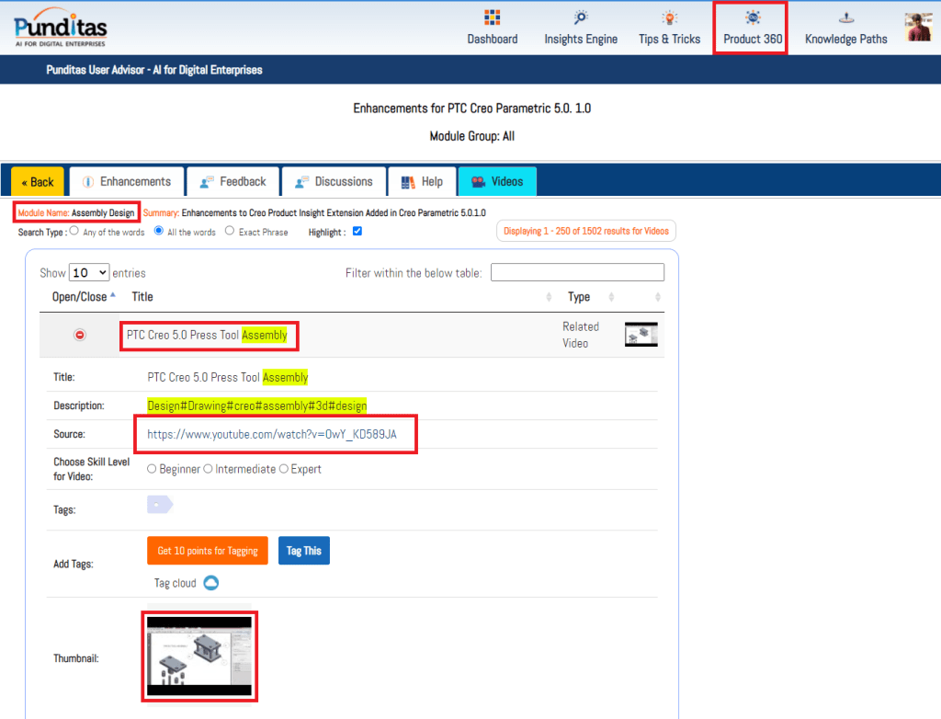The image size is (941, 719).
Task: Open the Product 360 icon
Action: pos(752,18)
